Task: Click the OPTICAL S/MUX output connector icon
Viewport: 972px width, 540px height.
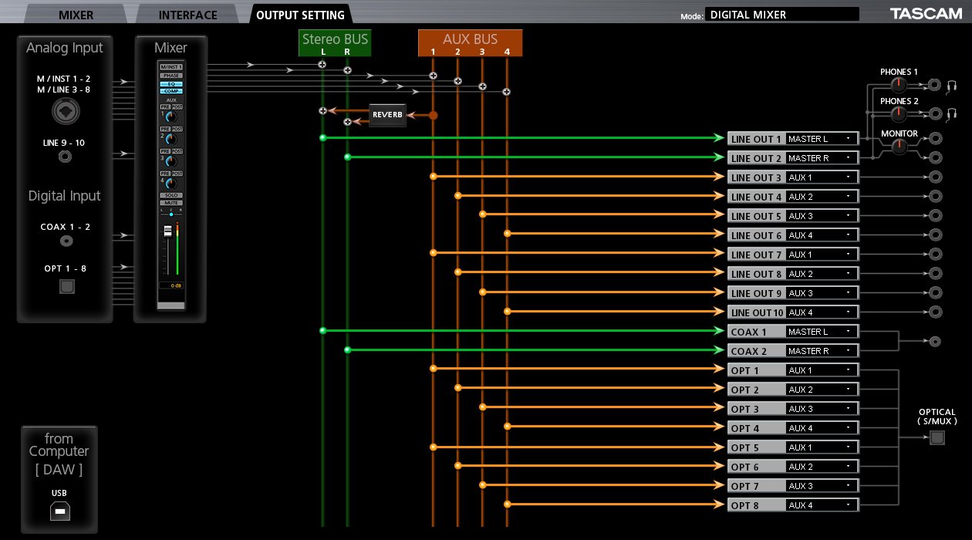Action: (937, 437)
